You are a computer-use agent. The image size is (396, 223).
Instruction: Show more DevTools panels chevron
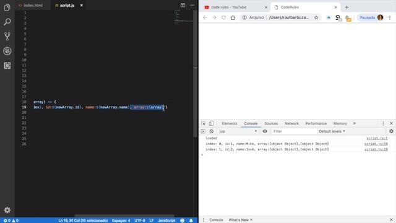coord(355,123)
